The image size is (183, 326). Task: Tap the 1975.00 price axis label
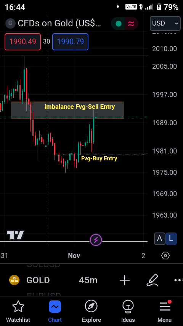pyautogui.click(x=165, y=173)
